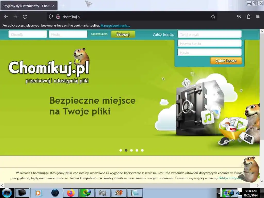Close the Przyjazny dysk internetowy tab

[53, 6]
